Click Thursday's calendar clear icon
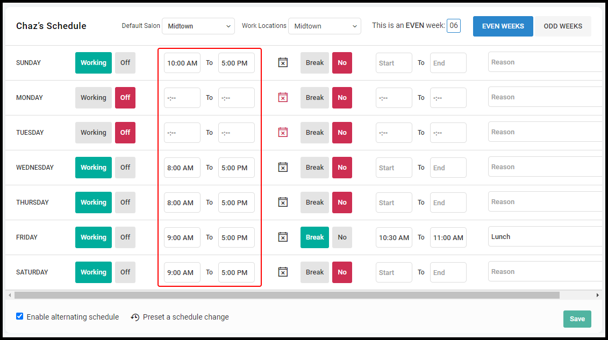 point(283,202)
